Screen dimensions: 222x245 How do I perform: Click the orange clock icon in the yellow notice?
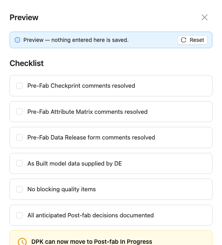coord(22,241)
